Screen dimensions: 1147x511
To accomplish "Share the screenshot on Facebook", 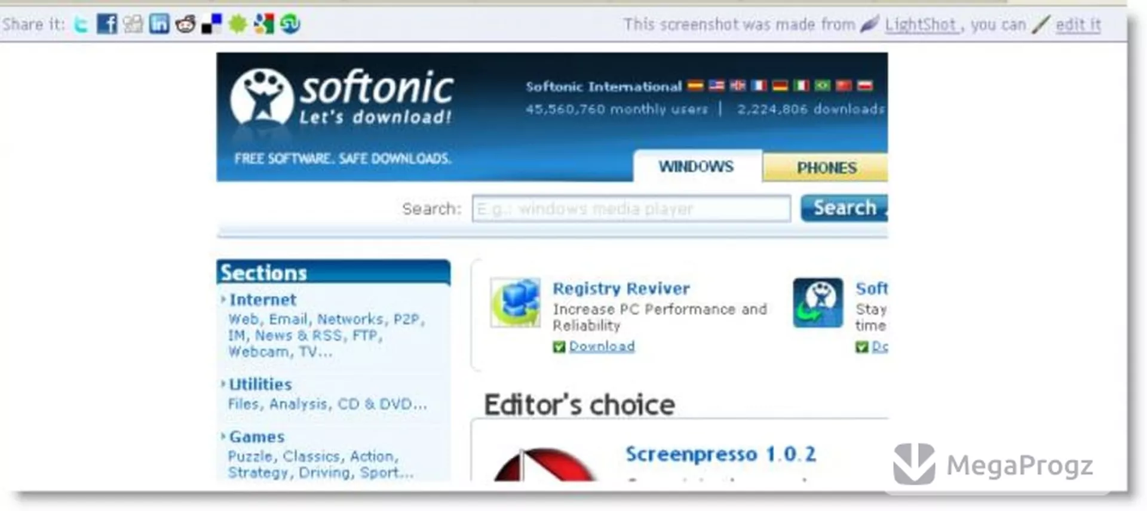I will [x=107, y=24].
